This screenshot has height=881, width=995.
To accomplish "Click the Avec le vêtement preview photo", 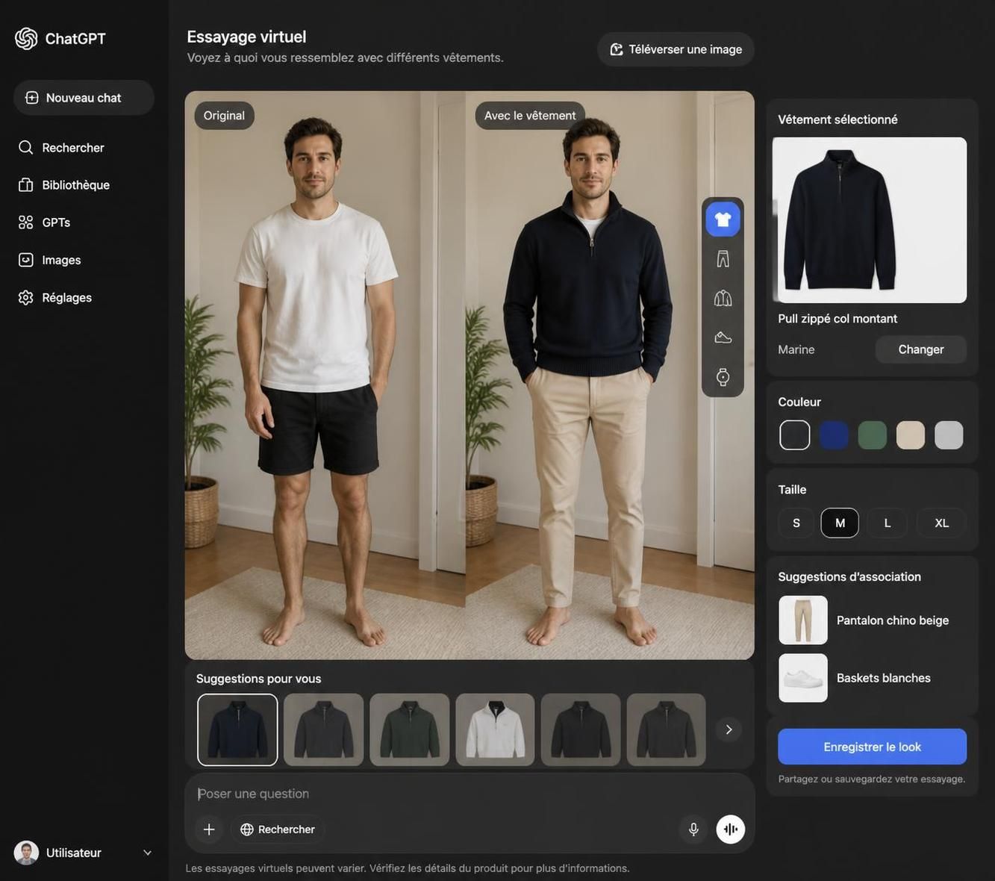I will tap(610, 376).
